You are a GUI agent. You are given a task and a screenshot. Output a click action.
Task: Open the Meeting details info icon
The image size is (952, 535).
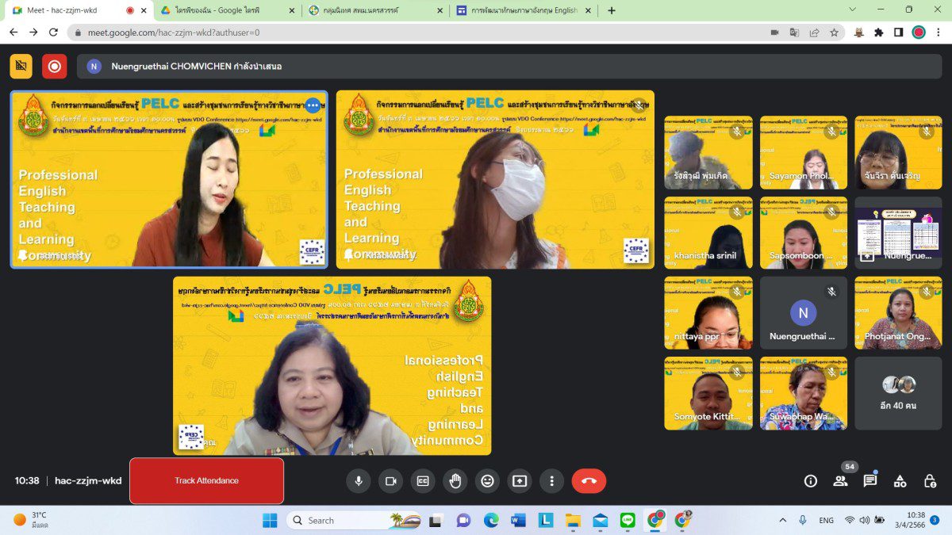(x=810, y=480)
